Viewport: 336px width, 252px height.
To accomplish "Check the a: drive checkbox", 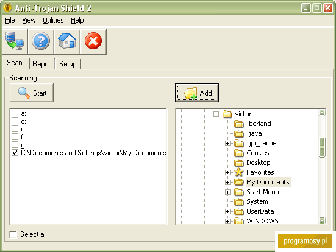I will coord(15,113).
